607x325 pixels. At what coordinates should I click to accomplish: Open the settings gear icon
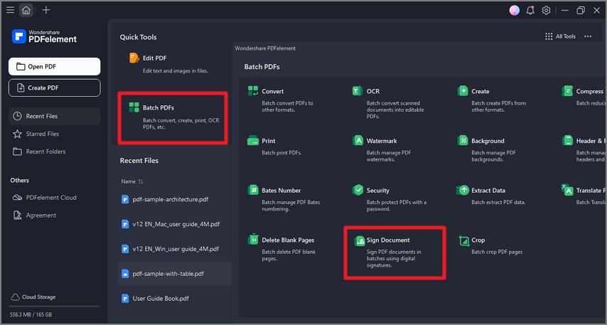546,11
